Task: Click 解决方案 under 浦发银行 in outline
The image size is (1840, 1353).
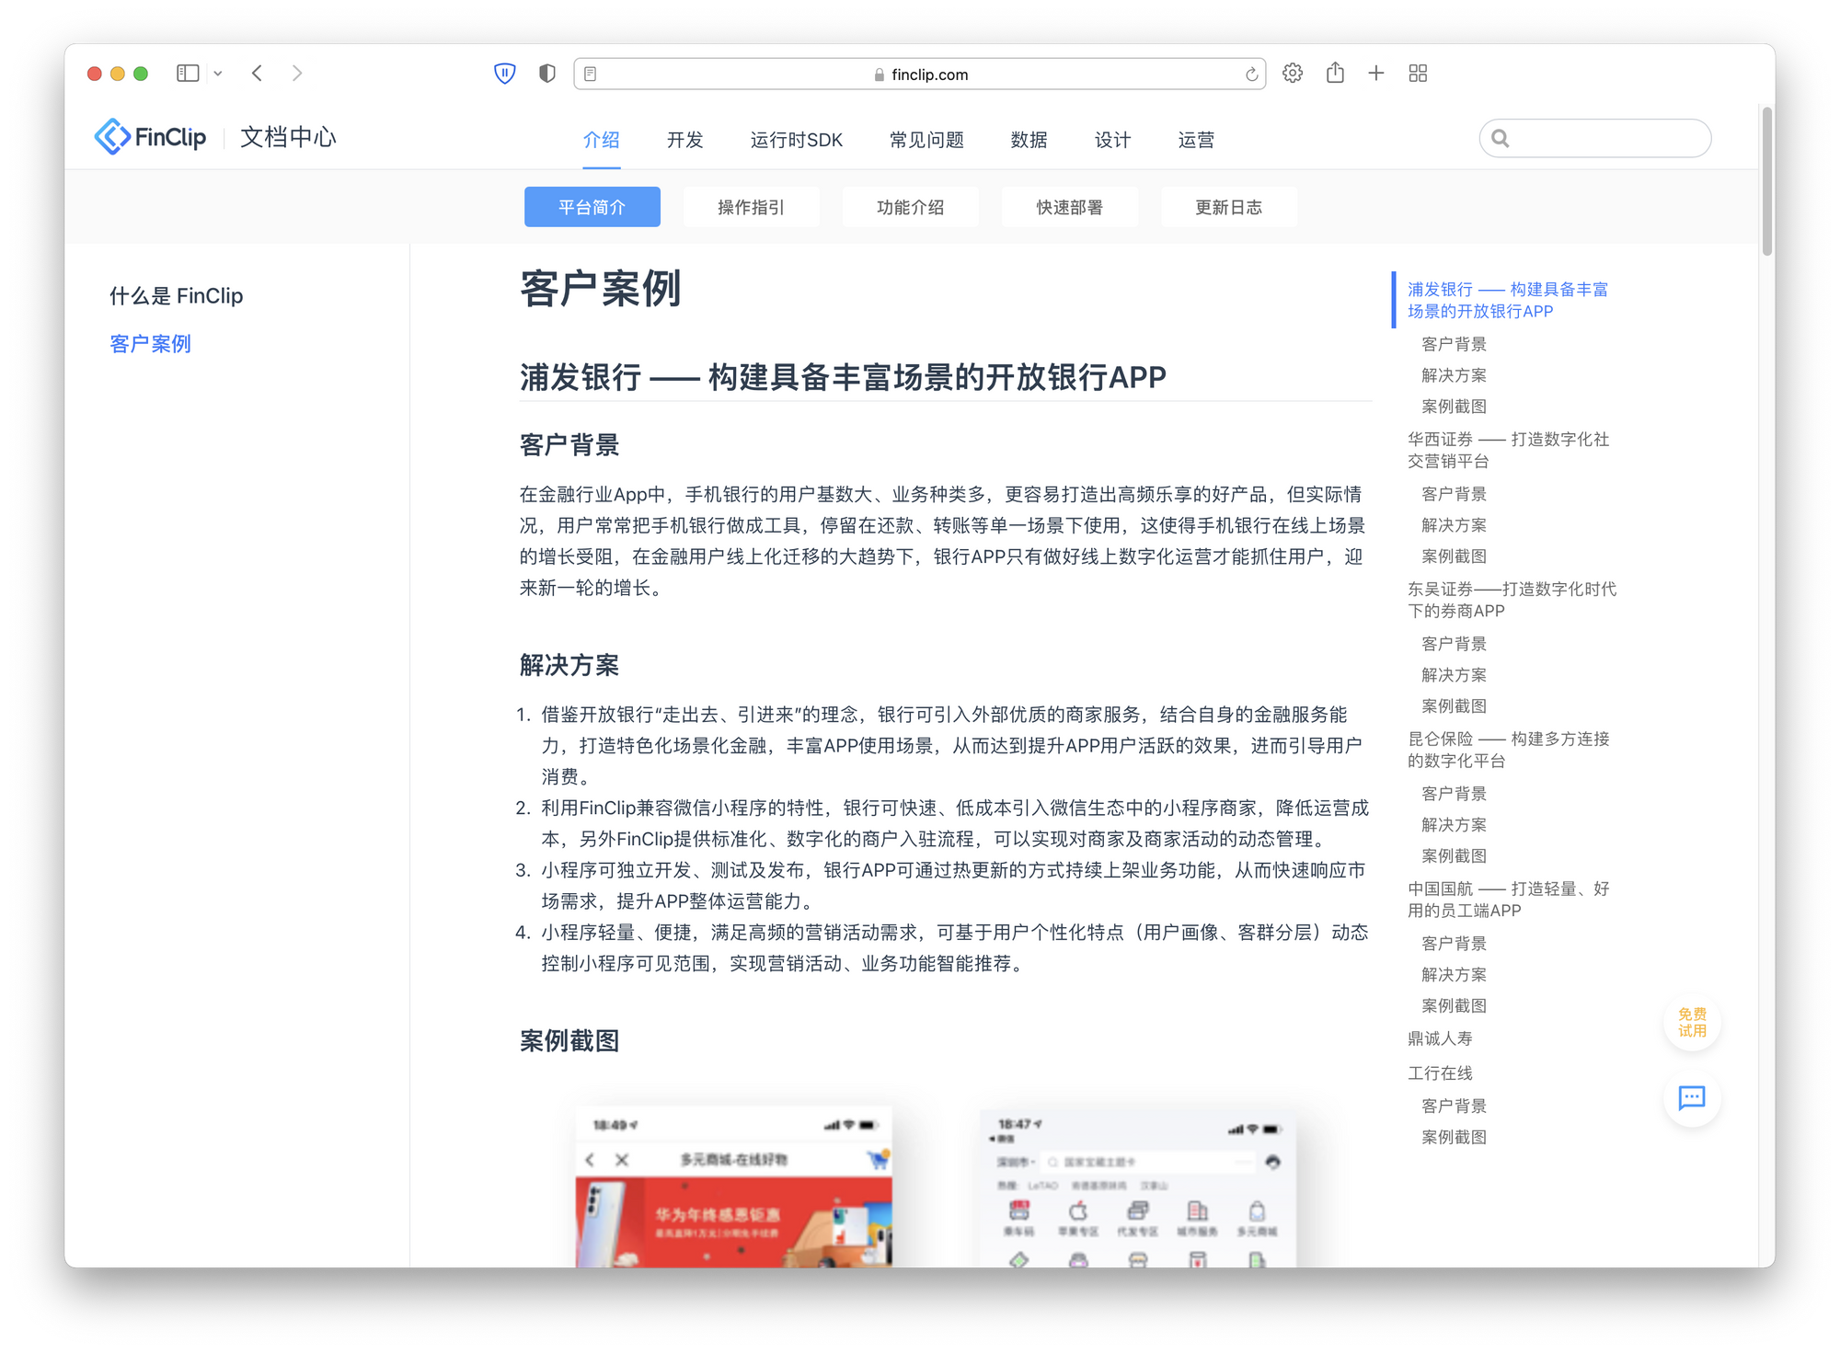Action: coord(1455,375)
